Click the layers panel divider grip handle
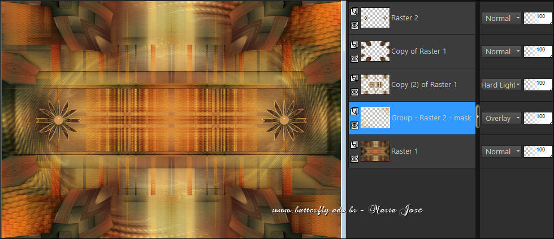This screenshot has height=239, width=554. [x=478, y=116]
